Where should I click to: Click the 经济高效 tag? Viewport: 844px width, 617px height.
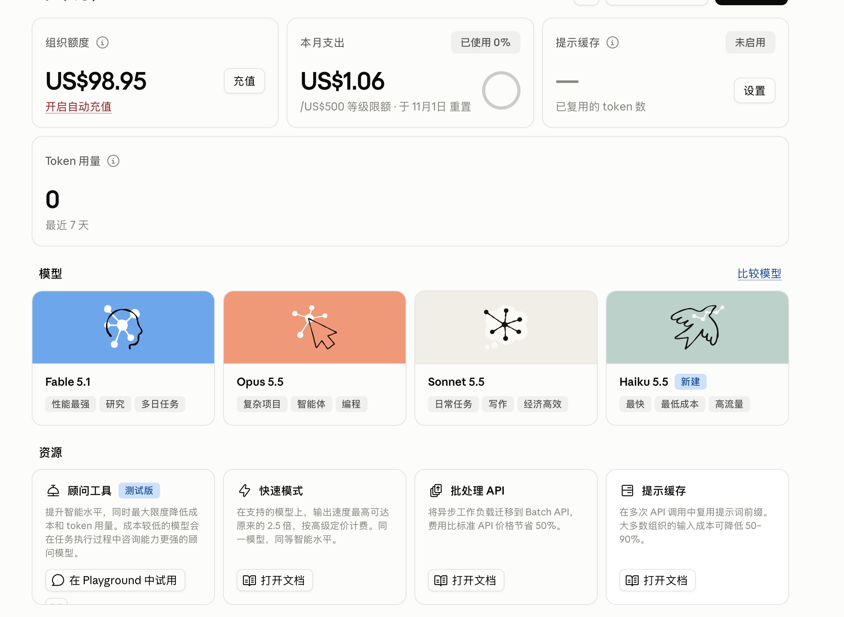click(543, 404)
